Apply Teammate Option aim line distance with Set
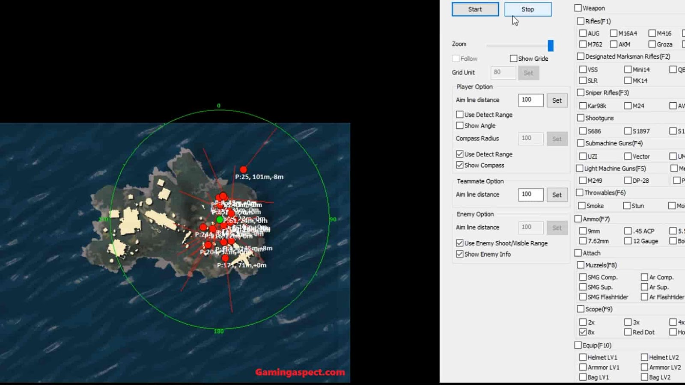685x385 pixels. (x=557, y=195)
